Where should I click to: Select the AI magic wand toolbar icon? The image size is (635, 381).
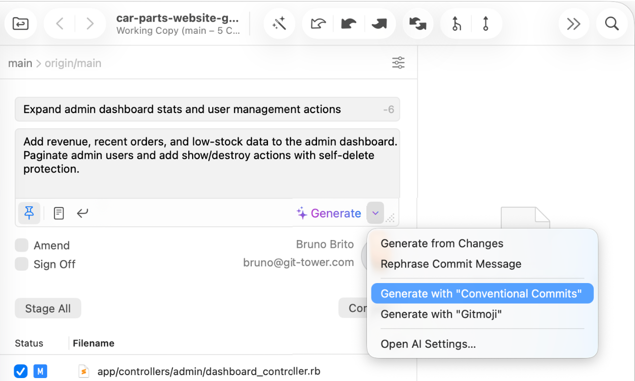(x=279, y=24)
